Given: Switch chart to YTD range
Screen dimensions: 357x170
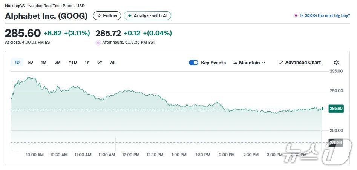Looking at the screenshot, I should point(73,62).
